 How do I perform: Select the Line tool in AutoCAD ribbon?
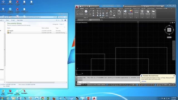tap(77, 12)
